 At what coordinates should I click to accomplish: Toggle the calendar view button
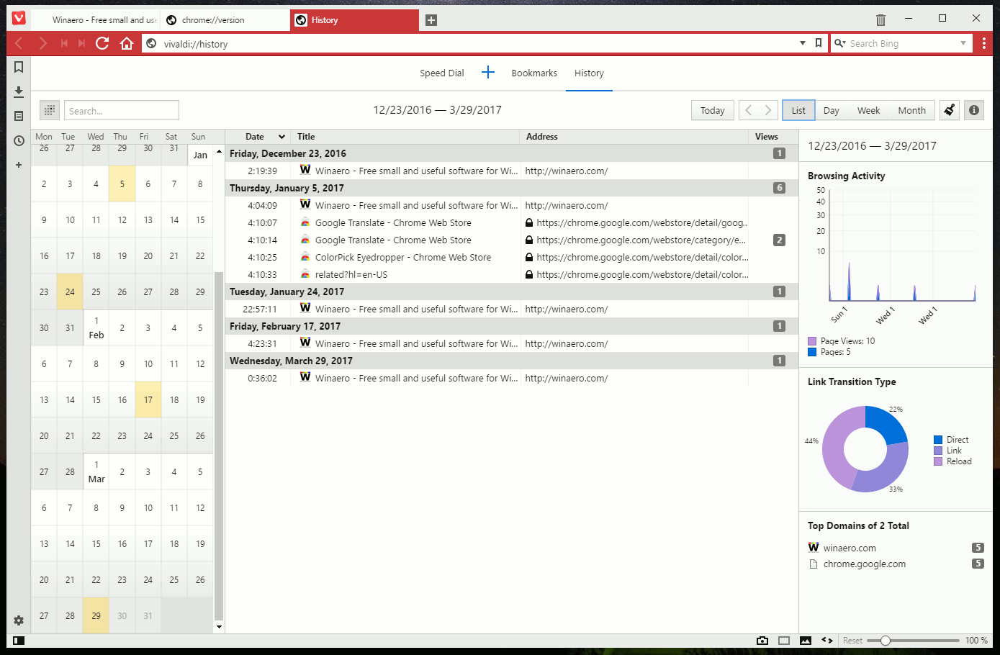(x=50, y=110)
